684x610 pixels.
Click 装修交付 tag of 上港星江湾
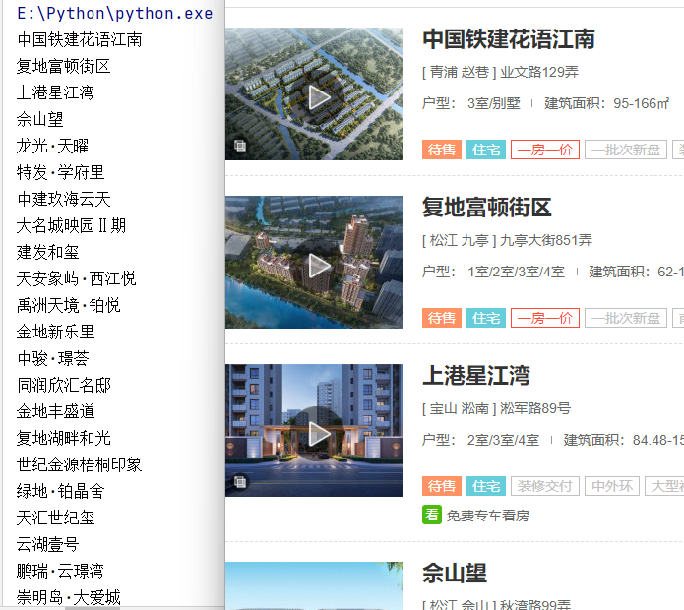coord(545,486)
